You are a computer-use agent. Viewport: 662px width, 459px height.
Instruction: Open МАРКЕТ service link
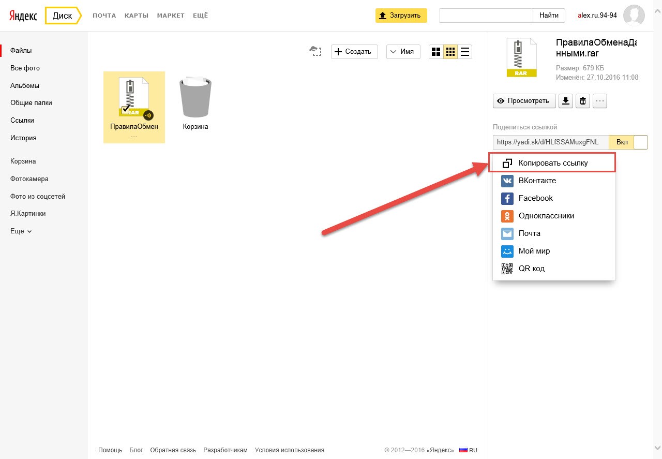[x=171, y=16]
